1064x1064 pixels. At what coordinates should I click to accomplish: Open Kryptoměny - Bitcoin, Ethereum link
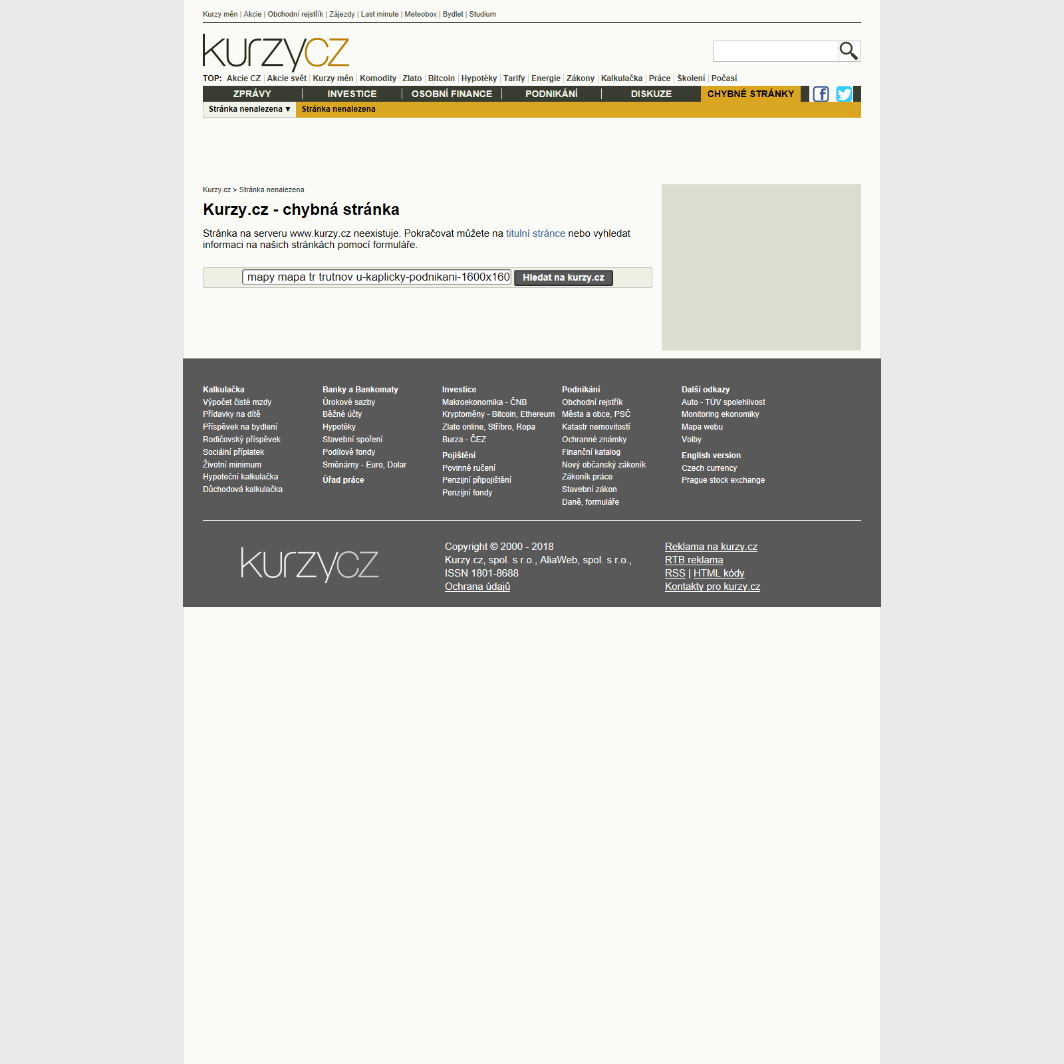498,414
